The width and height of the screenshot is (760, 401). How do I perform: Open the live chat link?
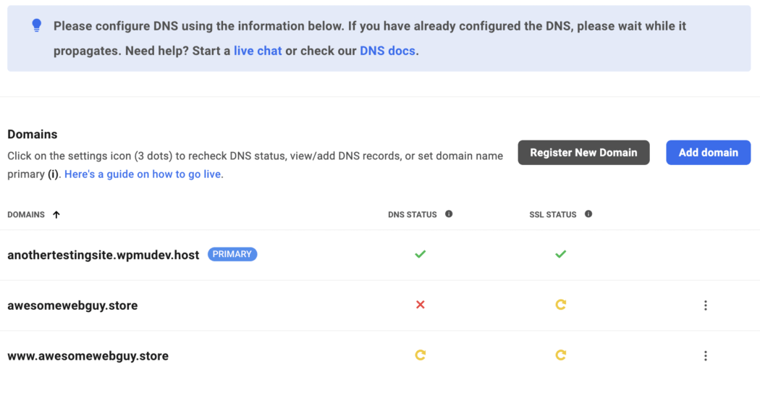pyautogui.click(x=258, y=51)
